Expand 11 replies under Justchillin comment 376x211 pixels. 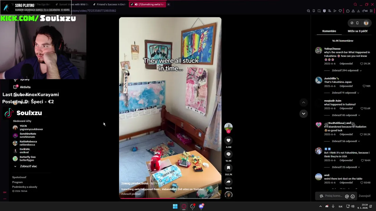pos(345,93)
